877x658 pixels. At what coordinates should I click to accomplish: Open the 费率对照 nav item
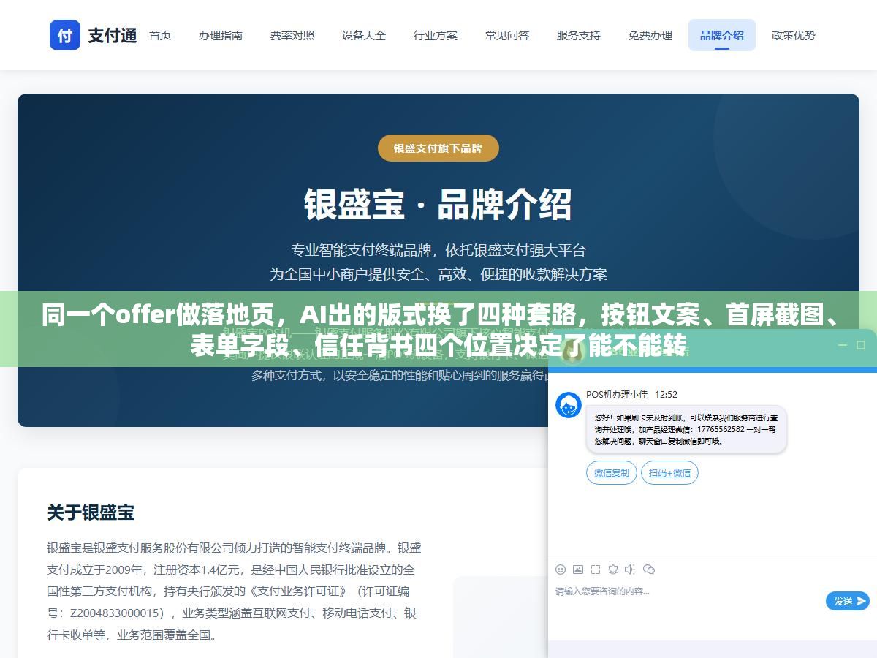tap(292, 35)
